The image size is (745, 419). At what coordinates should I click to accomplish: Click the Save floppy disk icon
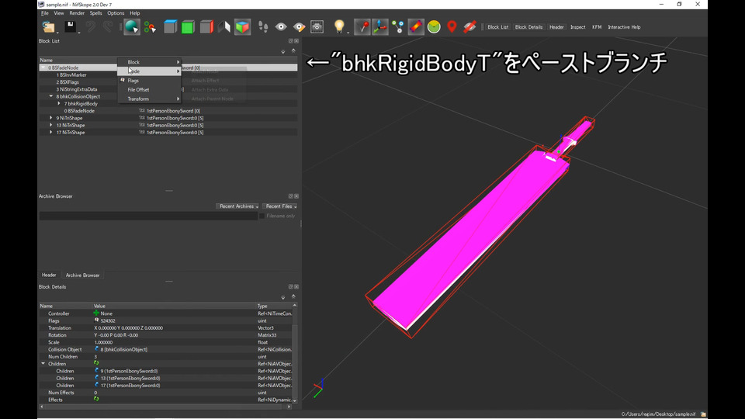(x=70, y=26)
